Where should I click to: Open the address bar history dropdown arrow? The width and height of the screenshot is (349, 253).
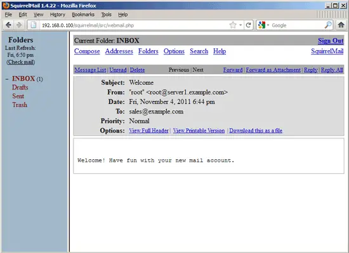pos(240,25)
